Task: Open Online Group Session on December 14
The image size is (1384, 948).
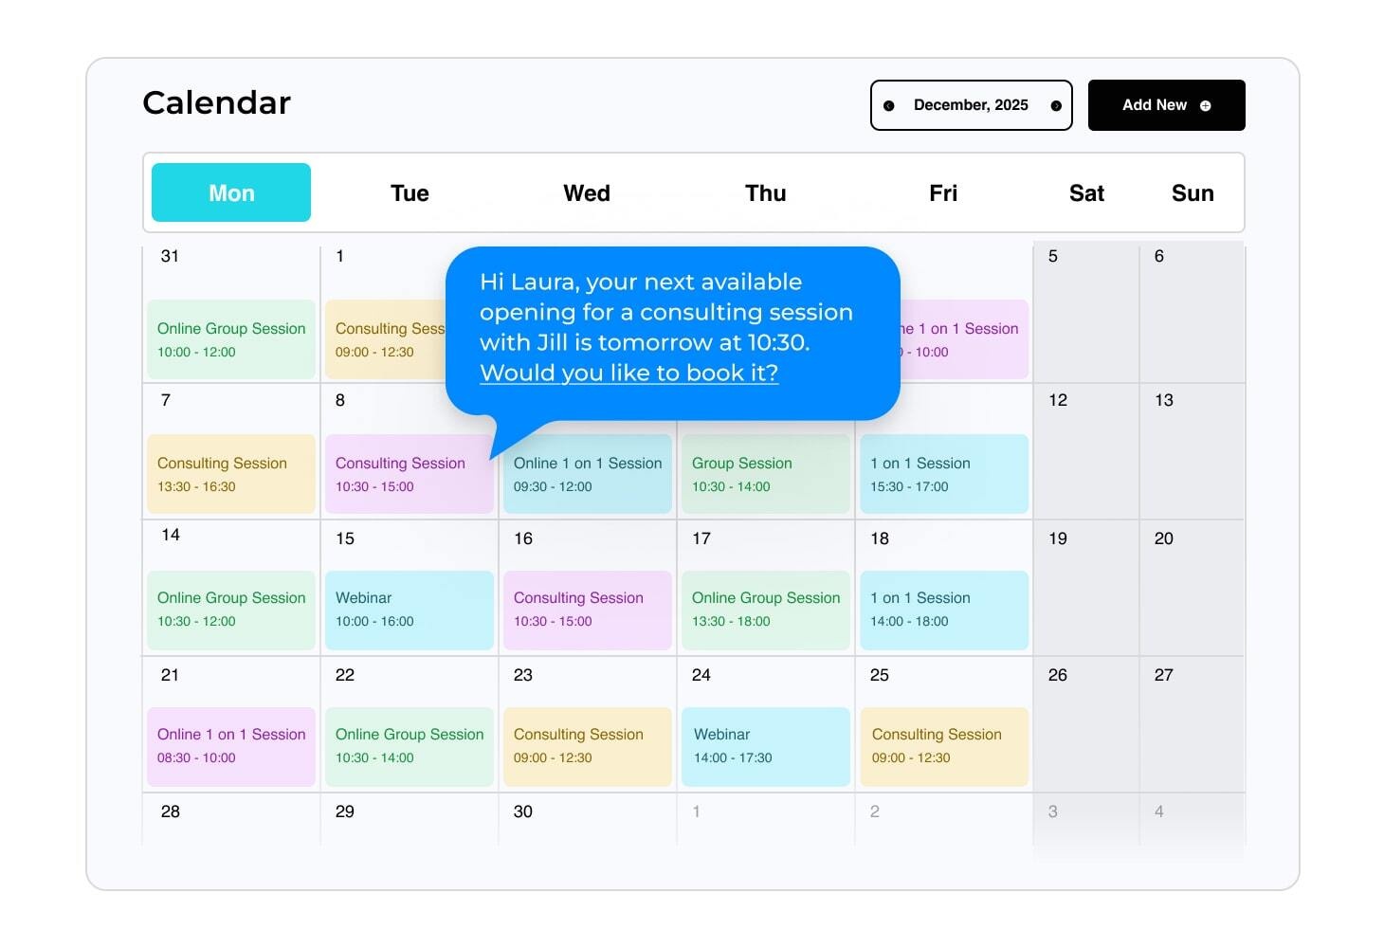Action: pos(230,610)
